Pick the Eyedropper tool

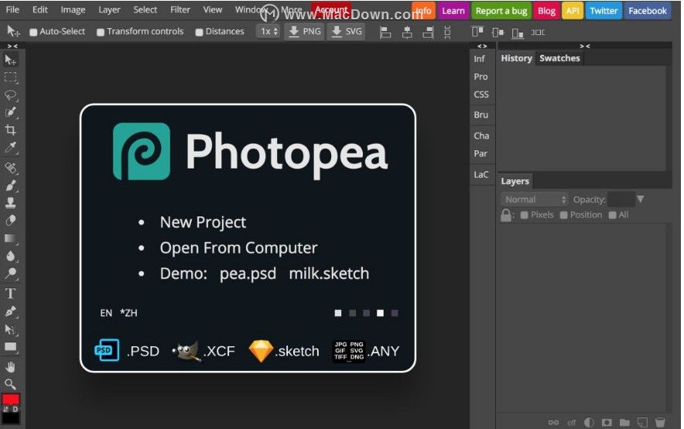click(x=11, y=148)
